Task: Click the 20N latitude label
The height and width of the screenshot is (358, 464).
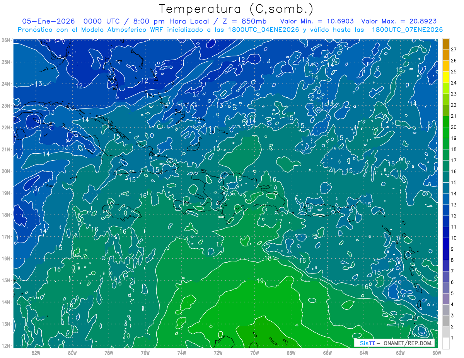Action: point(6,171)
